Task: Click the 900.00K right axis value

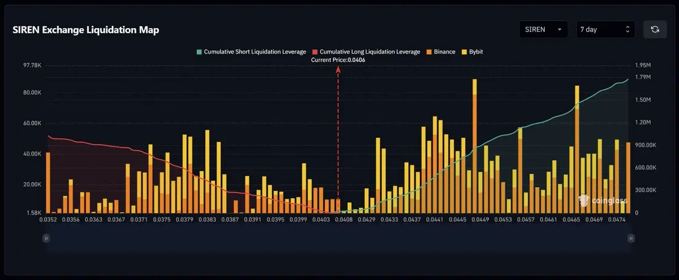Action: (645, 145)
